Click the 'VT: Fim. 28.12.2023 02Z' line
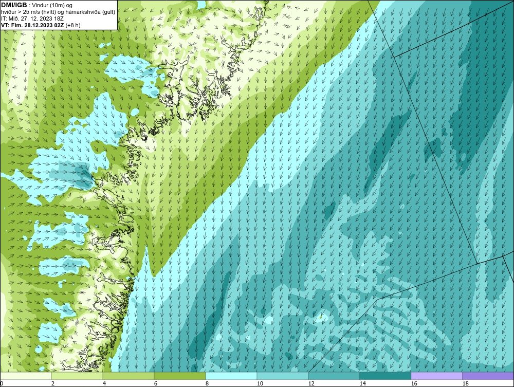 pos(33,25)
